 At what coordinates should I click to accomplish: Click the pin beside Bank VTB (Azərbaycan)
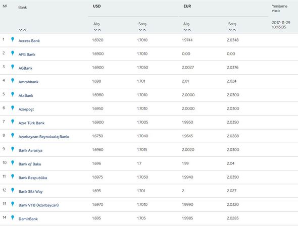[x=13, y=204]
